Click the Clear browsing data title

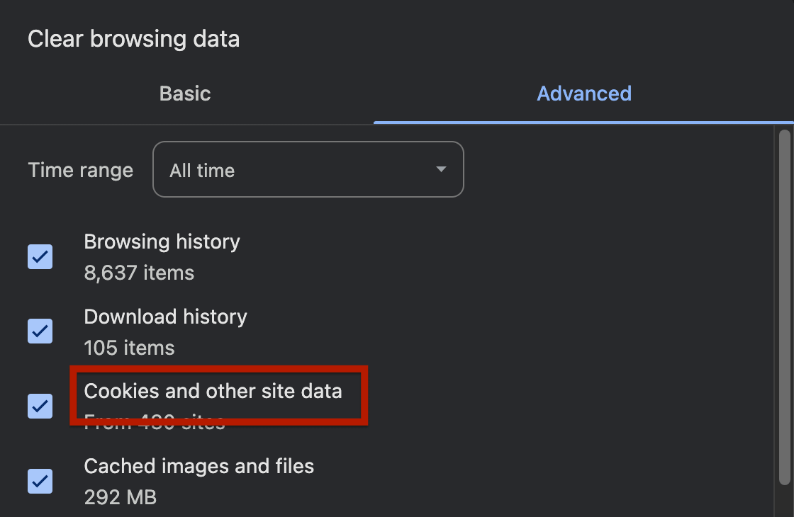pyautogui.click(x=133, y=38)
